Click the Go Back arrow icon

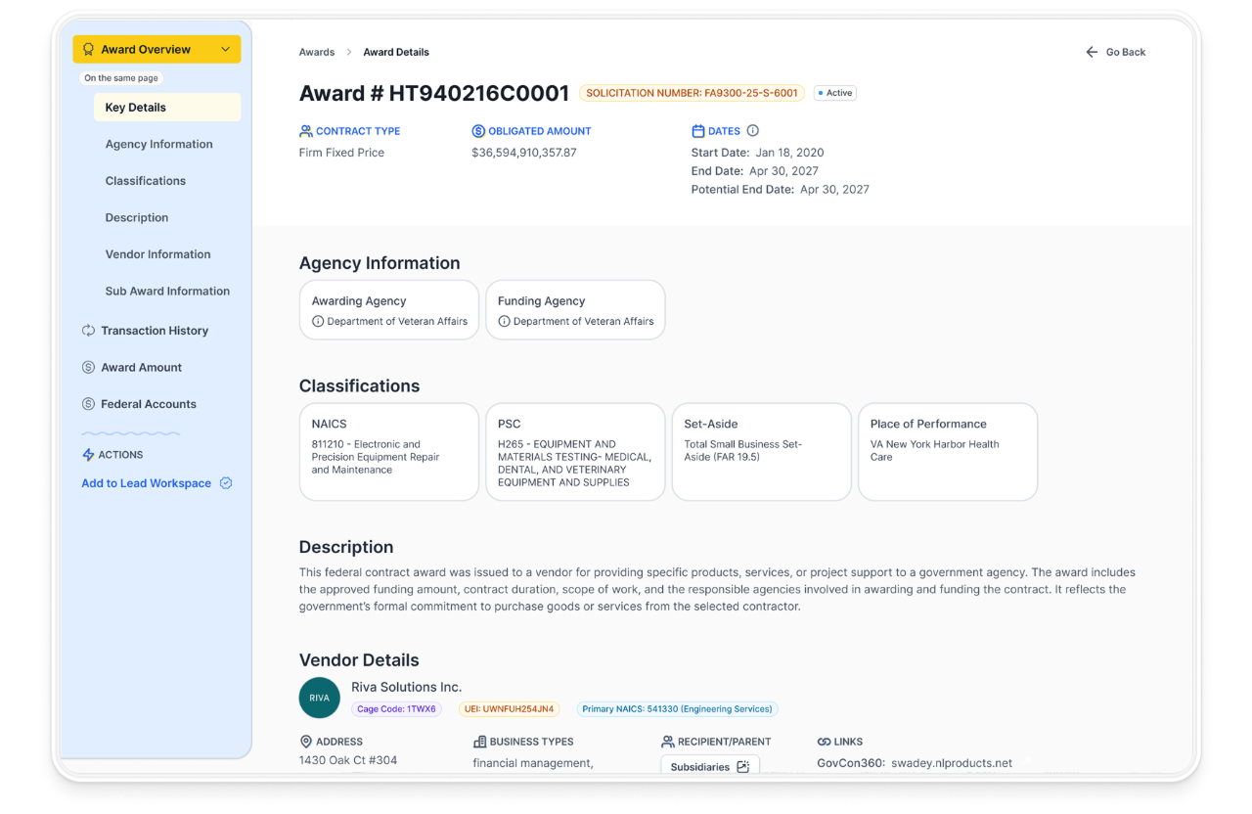coord(1092,52)
